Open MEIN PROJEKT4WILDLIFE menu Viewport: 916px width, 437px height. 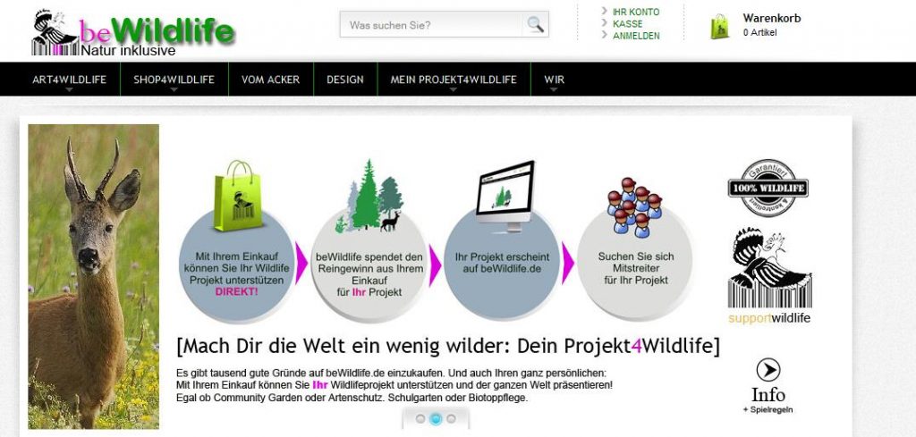454,80
